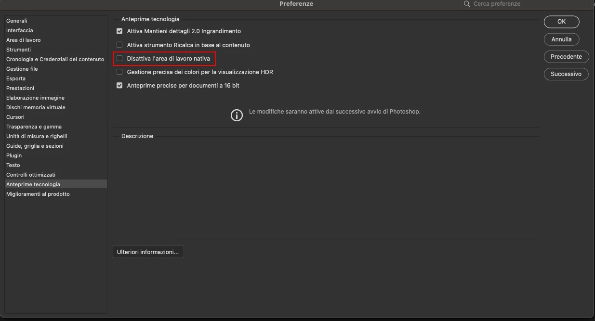
Task: Open the Interfaccia preferences section
Action: 56,30
